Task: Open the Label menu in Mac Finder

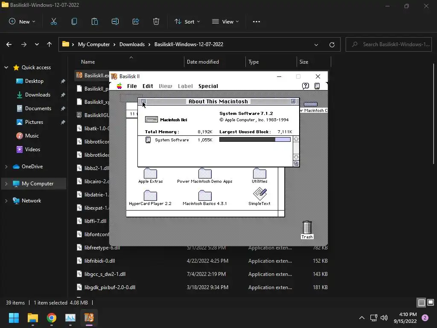Action: [x=185, y=86]
